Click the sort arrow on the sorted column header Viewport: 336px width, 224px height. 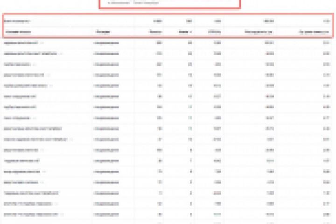(x=191, y=32)
